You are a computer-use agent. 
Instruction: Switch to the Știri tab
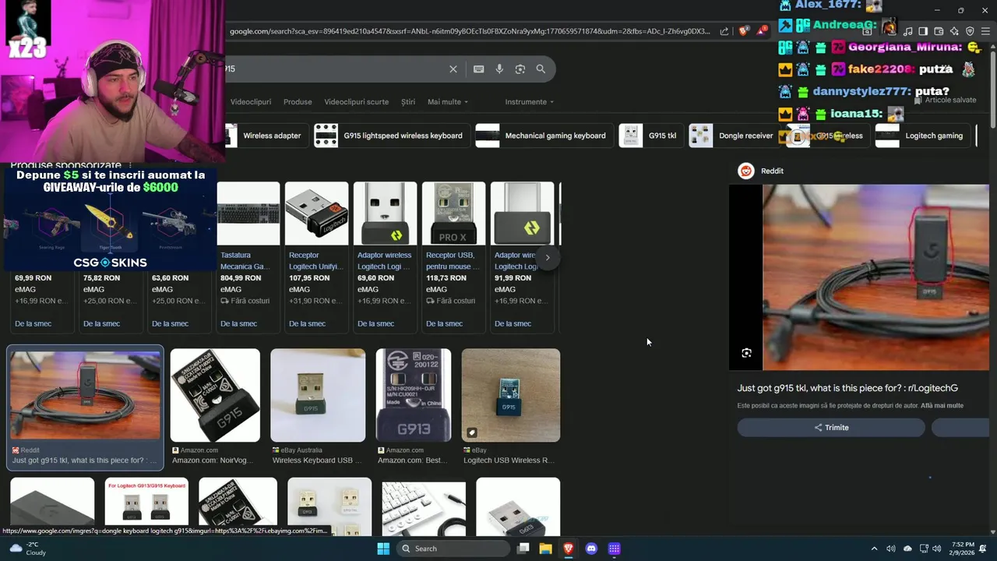[x=408, y=102]
